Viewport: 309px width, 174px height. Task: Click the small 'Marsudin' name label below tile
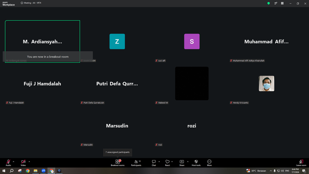pos(86,145)
